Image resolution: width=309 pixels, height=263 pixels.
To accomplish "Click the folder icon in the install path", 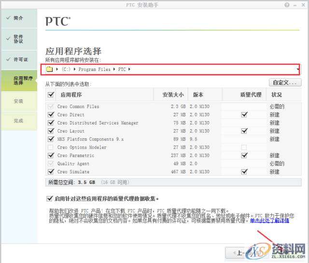I will point(49,69).
